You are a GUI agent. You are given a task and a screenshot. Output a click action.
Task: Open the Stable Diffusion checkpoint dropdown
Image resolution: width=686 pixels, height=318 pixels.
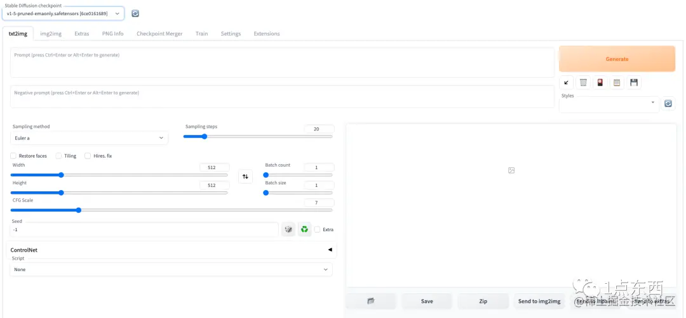(x=63, y=14)
